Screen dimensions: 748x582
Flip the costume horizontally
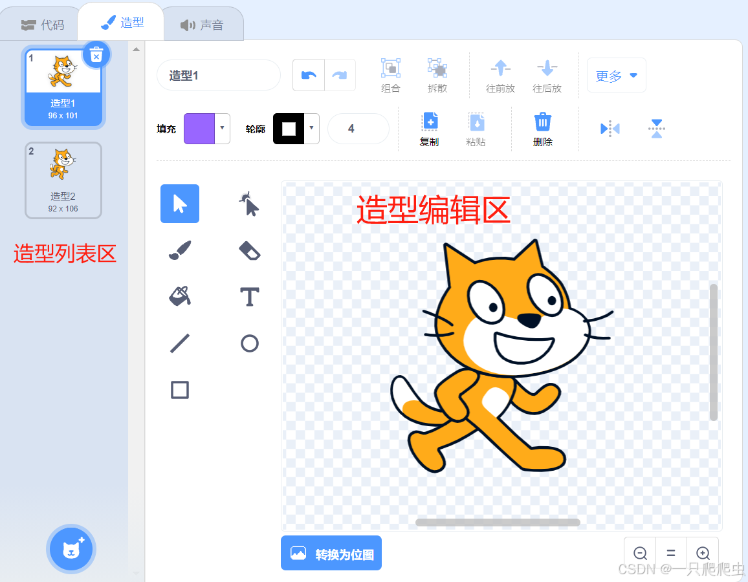coord(610,128)
